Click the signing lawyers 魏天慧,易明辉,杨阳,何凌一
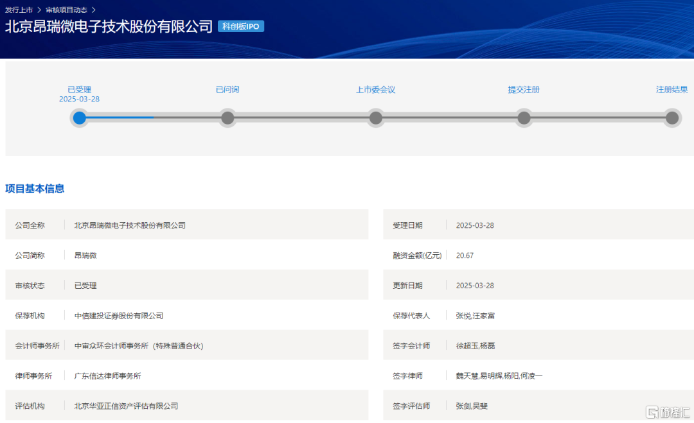This screenshot has height=423, width=694. 499,376
